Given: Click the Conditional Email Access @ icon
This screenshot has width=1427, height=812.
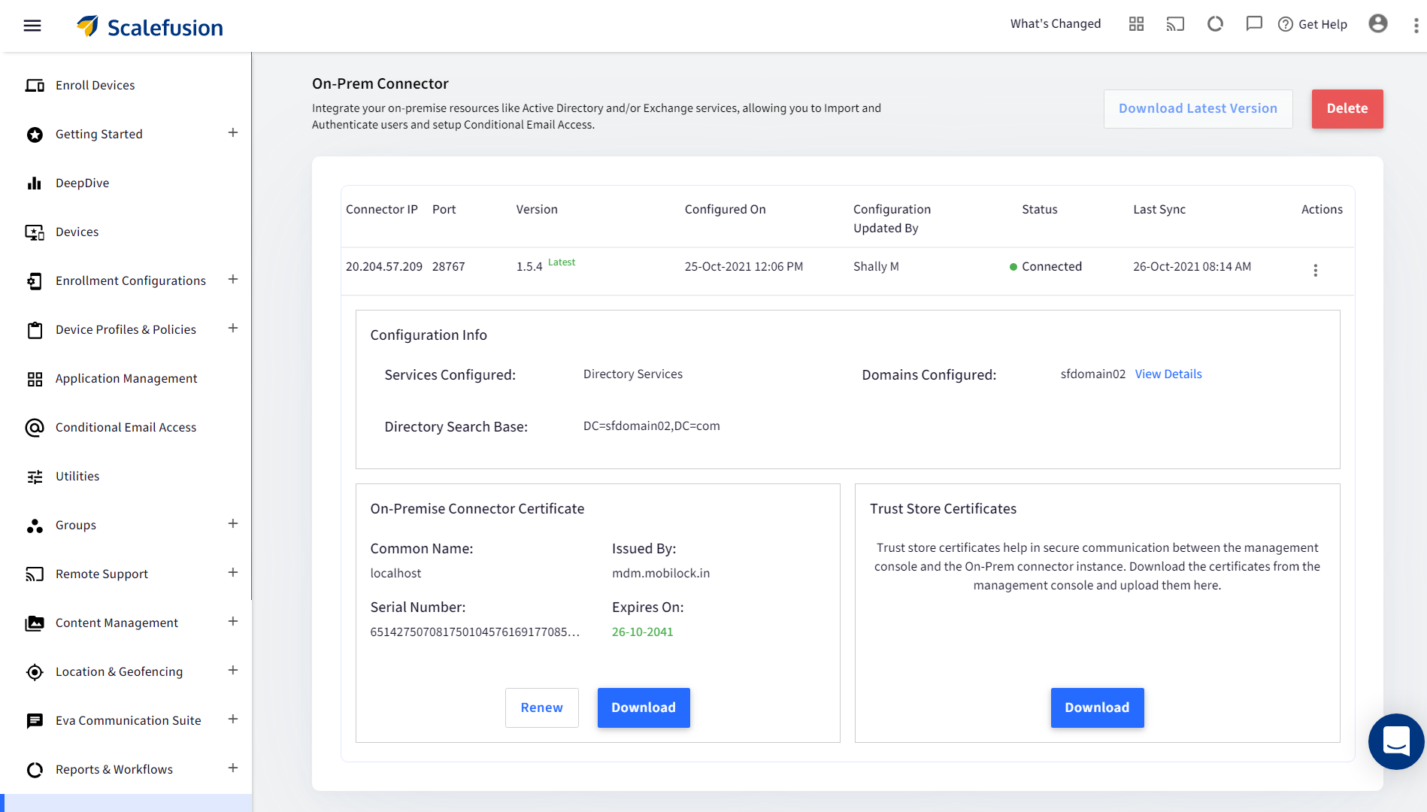Looking at the screenshot, I should pos(35,428).
